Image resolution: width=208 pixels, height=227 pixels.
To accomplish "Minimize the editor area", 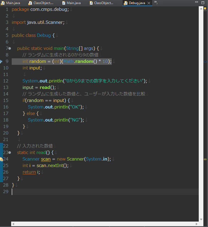I will point(197,3).
